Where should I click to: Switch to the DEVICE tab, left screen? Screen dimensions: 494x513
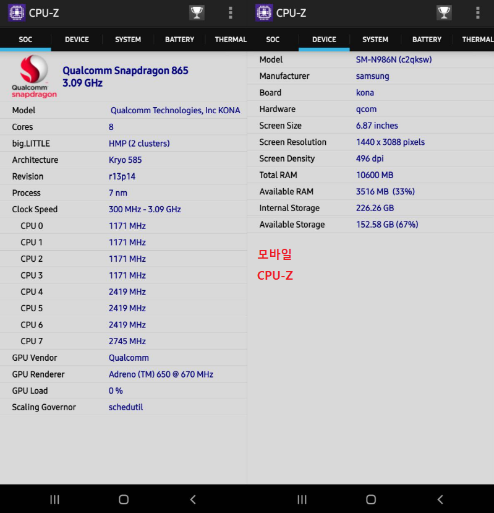point(77,40)
